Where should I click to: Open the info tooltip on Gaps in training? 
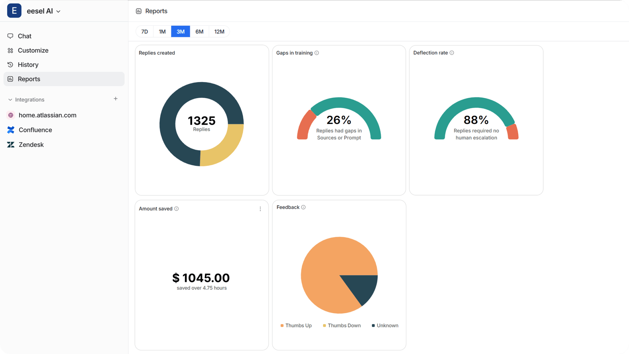point(317,53)
